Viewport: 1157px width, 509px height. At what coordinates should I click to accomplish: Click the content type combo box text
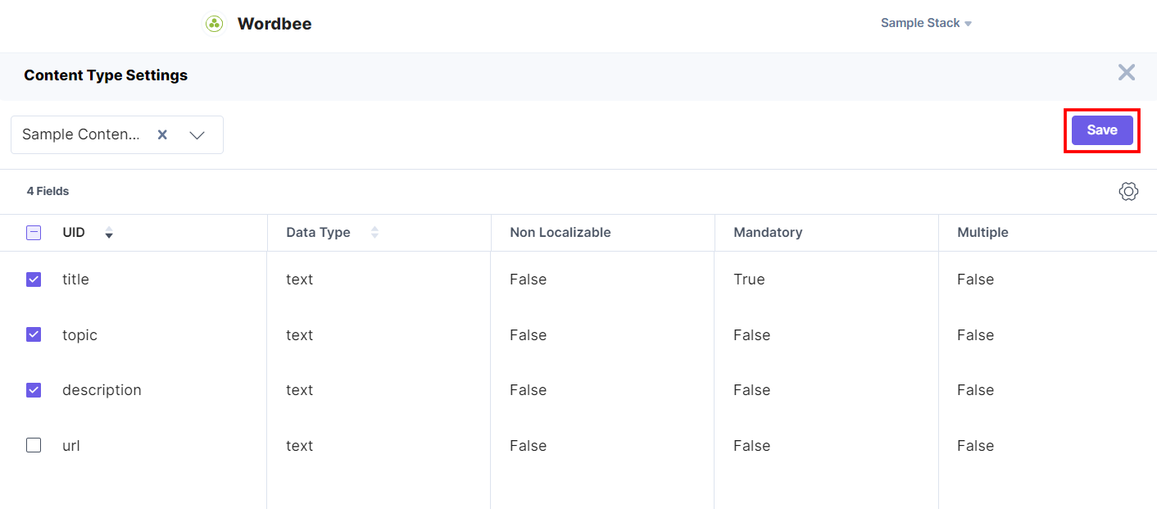[x=81, y=134]
